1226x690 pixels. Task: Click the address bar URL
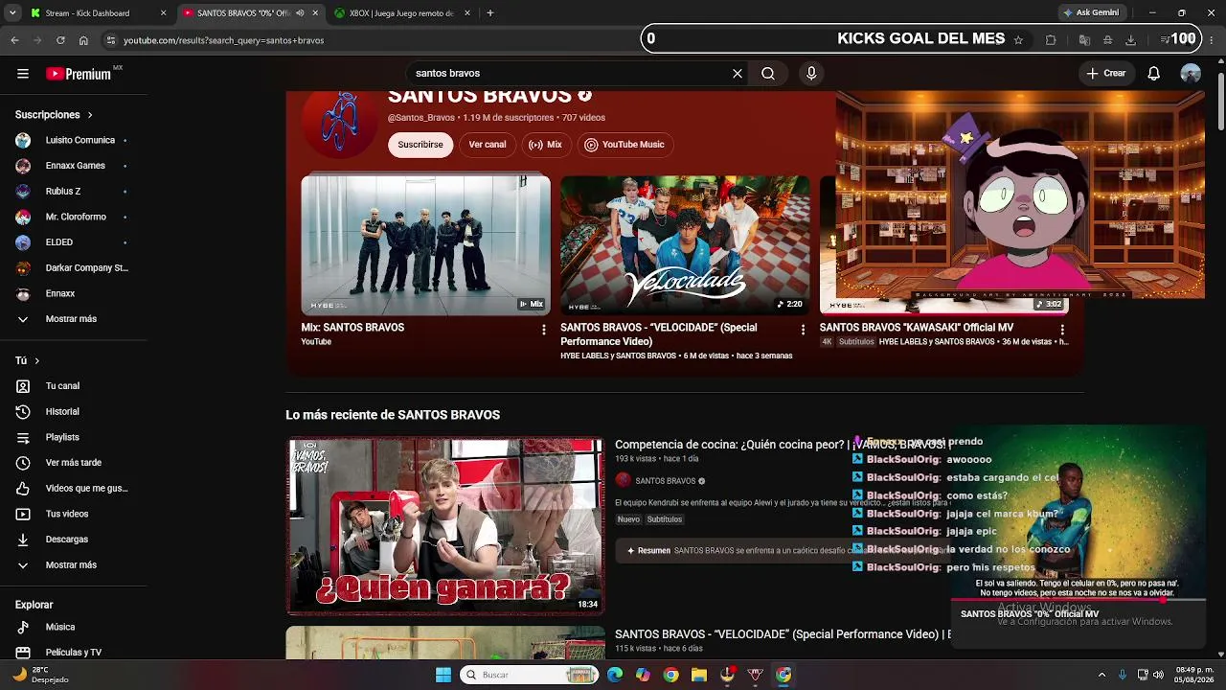point(224,40)
